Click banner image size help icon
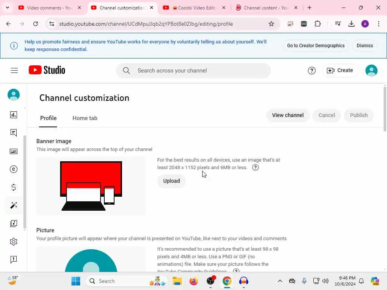Viewport: 387px width, 290px height. point(255,167)
